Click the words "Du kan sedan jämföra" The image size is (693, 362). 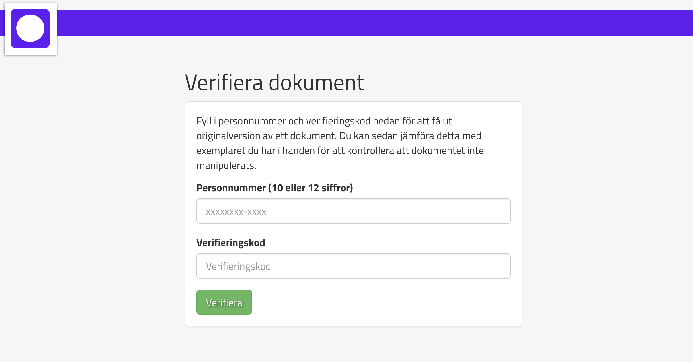pos(387,136)
